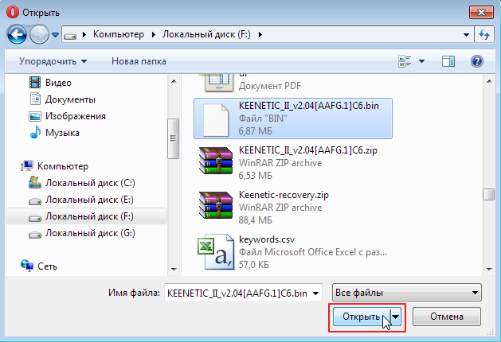Click Компьютер in the address bar path

tap(118, 34)
